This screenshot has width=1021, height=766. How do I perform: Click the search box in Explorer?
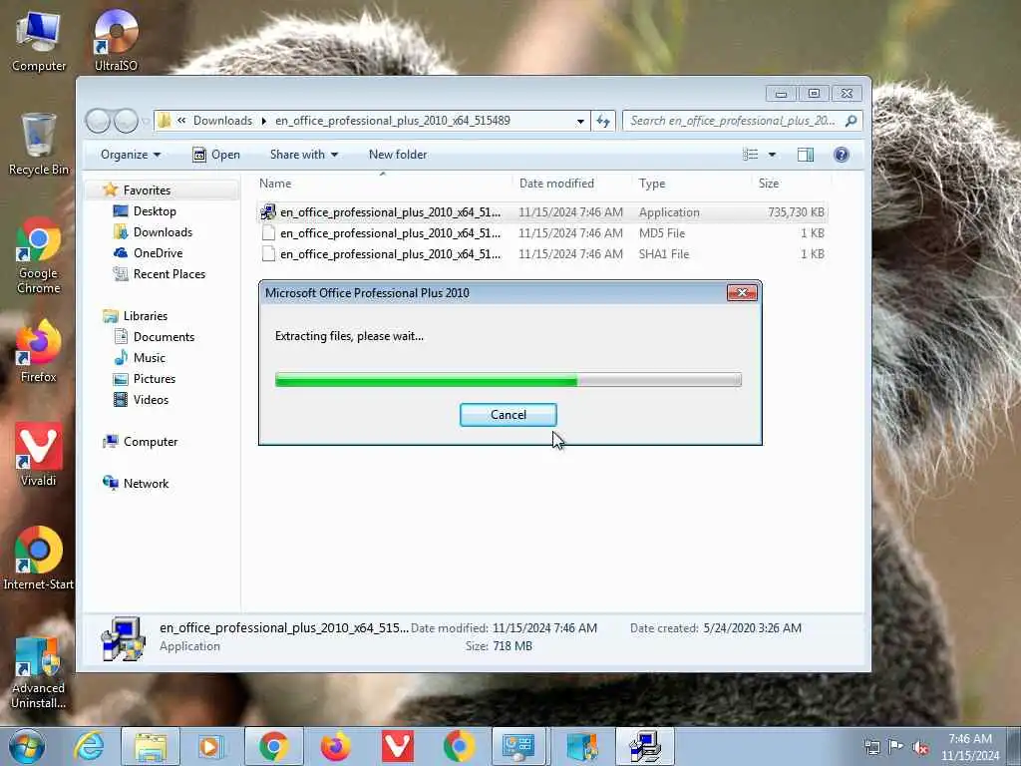(x=742, y=121)
